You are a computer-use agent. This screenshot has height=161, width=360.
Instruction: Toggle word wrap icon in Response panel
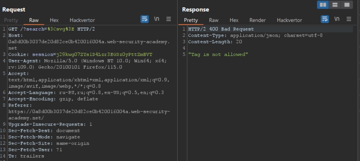(x=325, y=19)
